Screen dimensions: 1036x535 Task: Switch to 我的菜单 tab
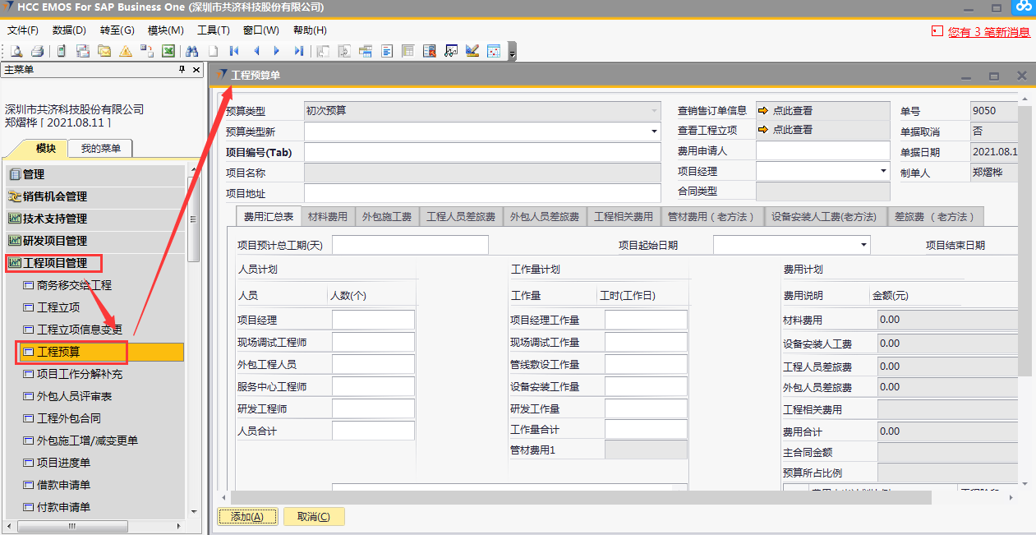100,149
